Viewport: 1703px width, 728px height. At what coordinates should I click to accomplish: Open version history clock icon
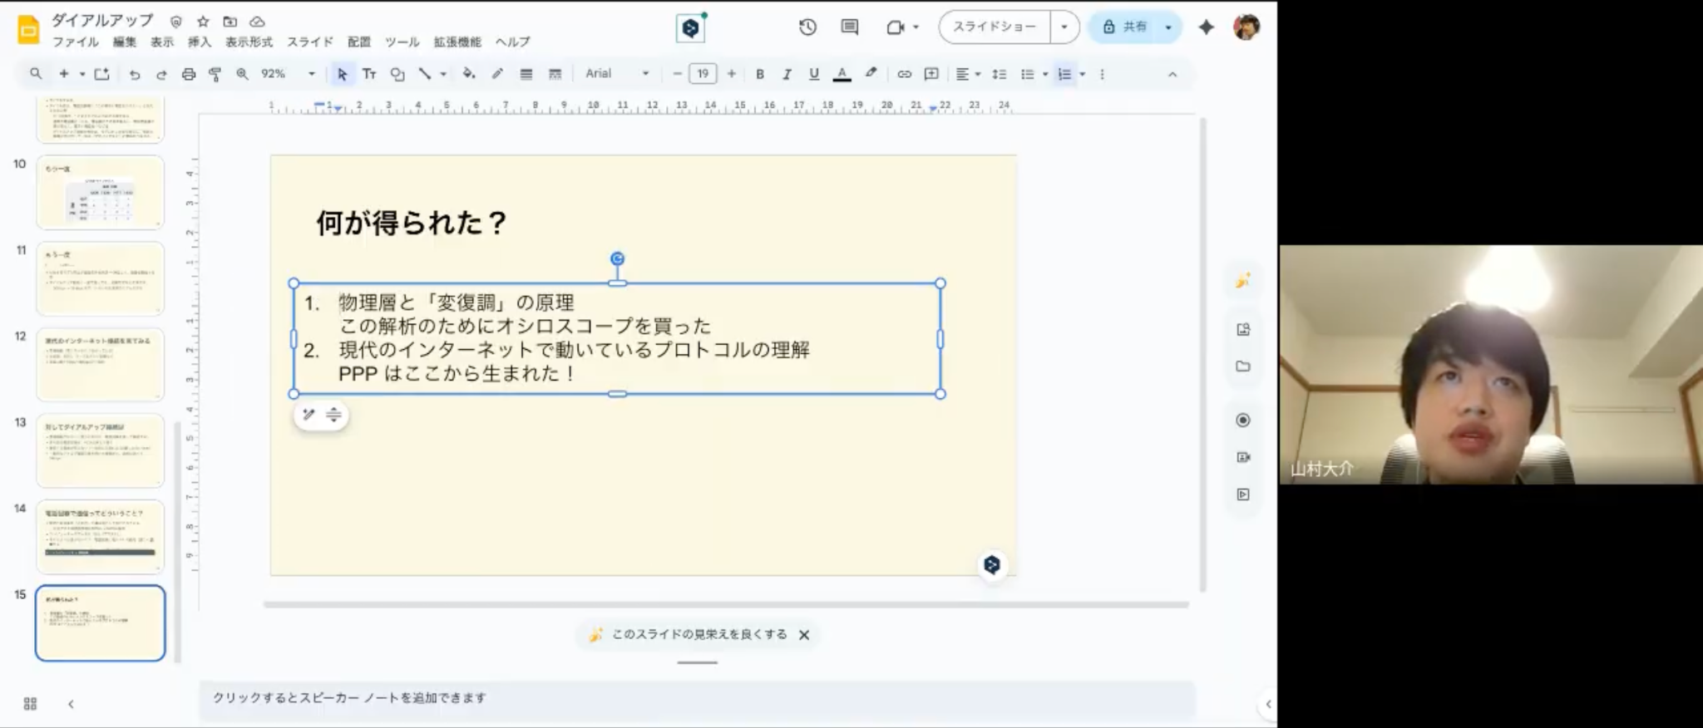click(807, 27)
